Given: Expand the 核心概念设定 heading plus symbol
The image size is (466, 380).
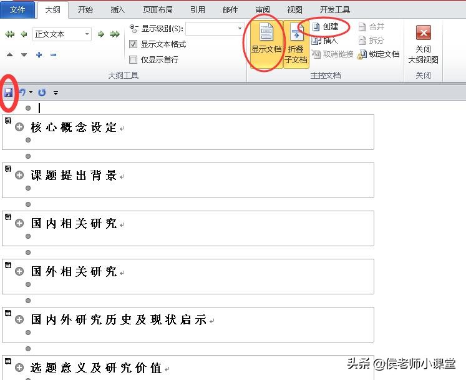Looking at the screenshot, I should (19, 127).
